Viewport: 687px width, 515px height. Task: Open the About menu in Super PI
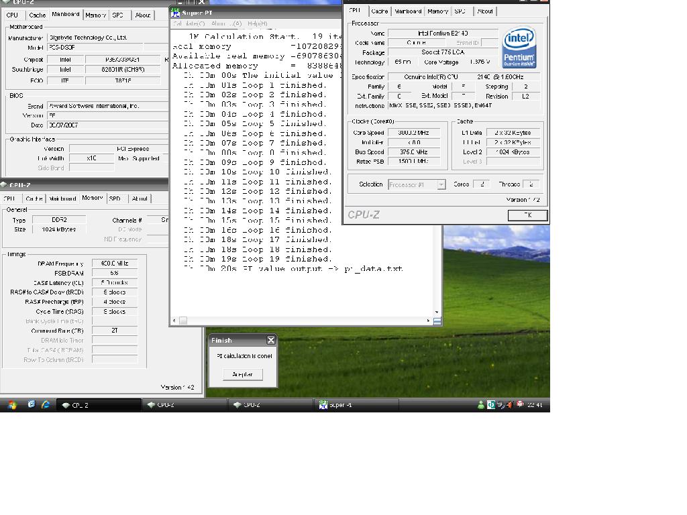click(226, 23)
